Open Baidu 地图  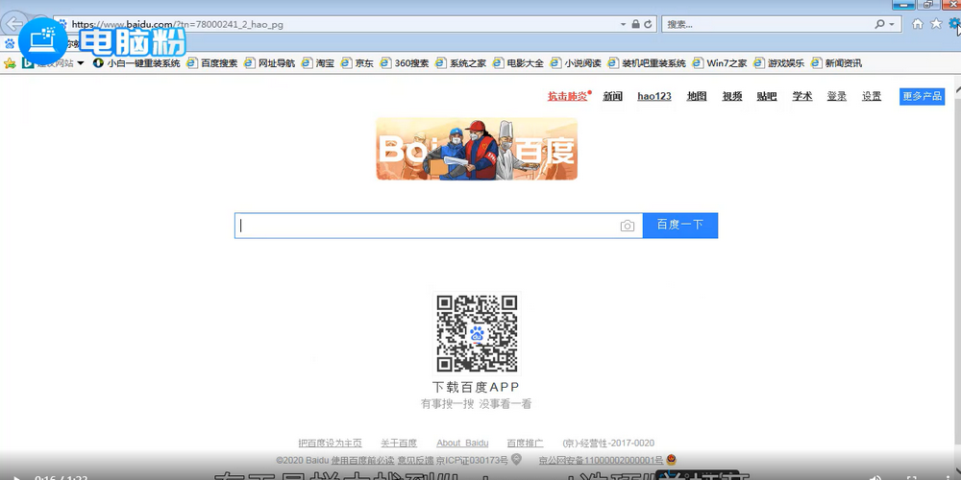[697, 96]
